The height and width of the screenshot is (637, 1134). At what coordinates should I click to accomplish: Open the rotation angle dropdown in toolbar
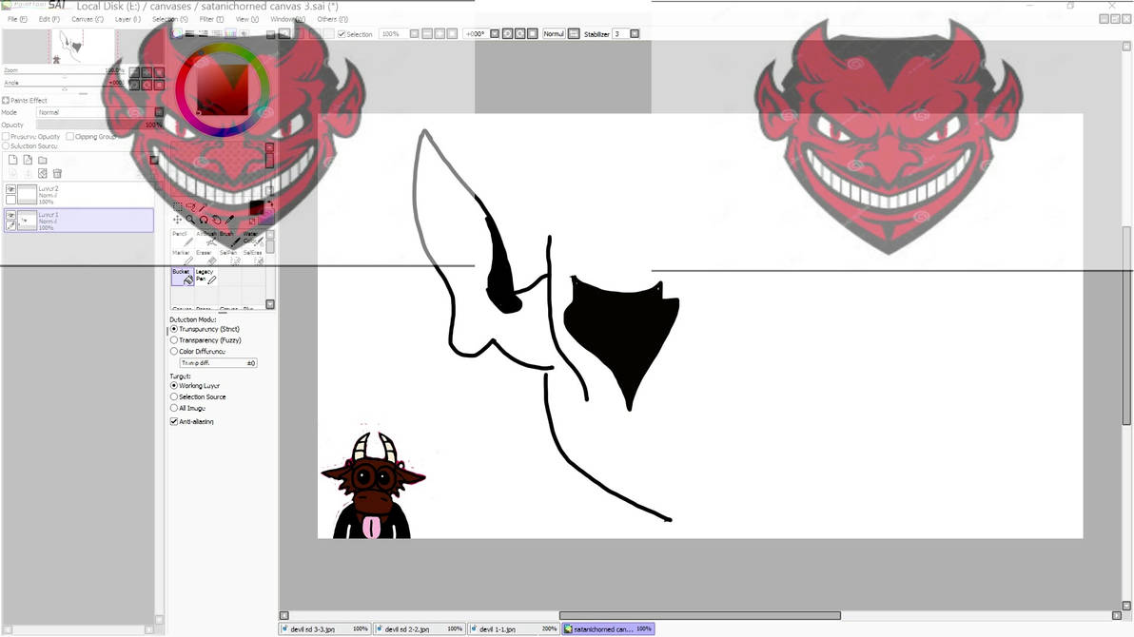495,34
